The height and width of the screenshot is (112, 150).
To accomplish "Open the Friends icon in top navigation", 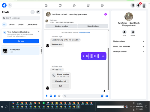I will 74,5.
